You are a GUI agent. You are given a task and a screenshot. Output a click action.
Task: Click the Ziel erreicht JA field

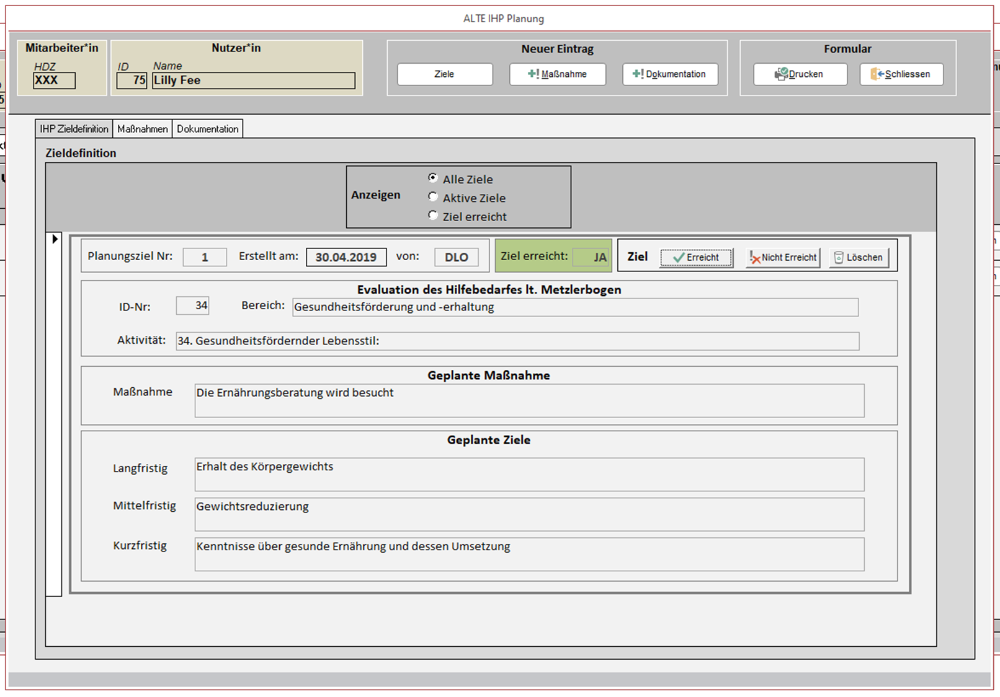tap(591, 257)
